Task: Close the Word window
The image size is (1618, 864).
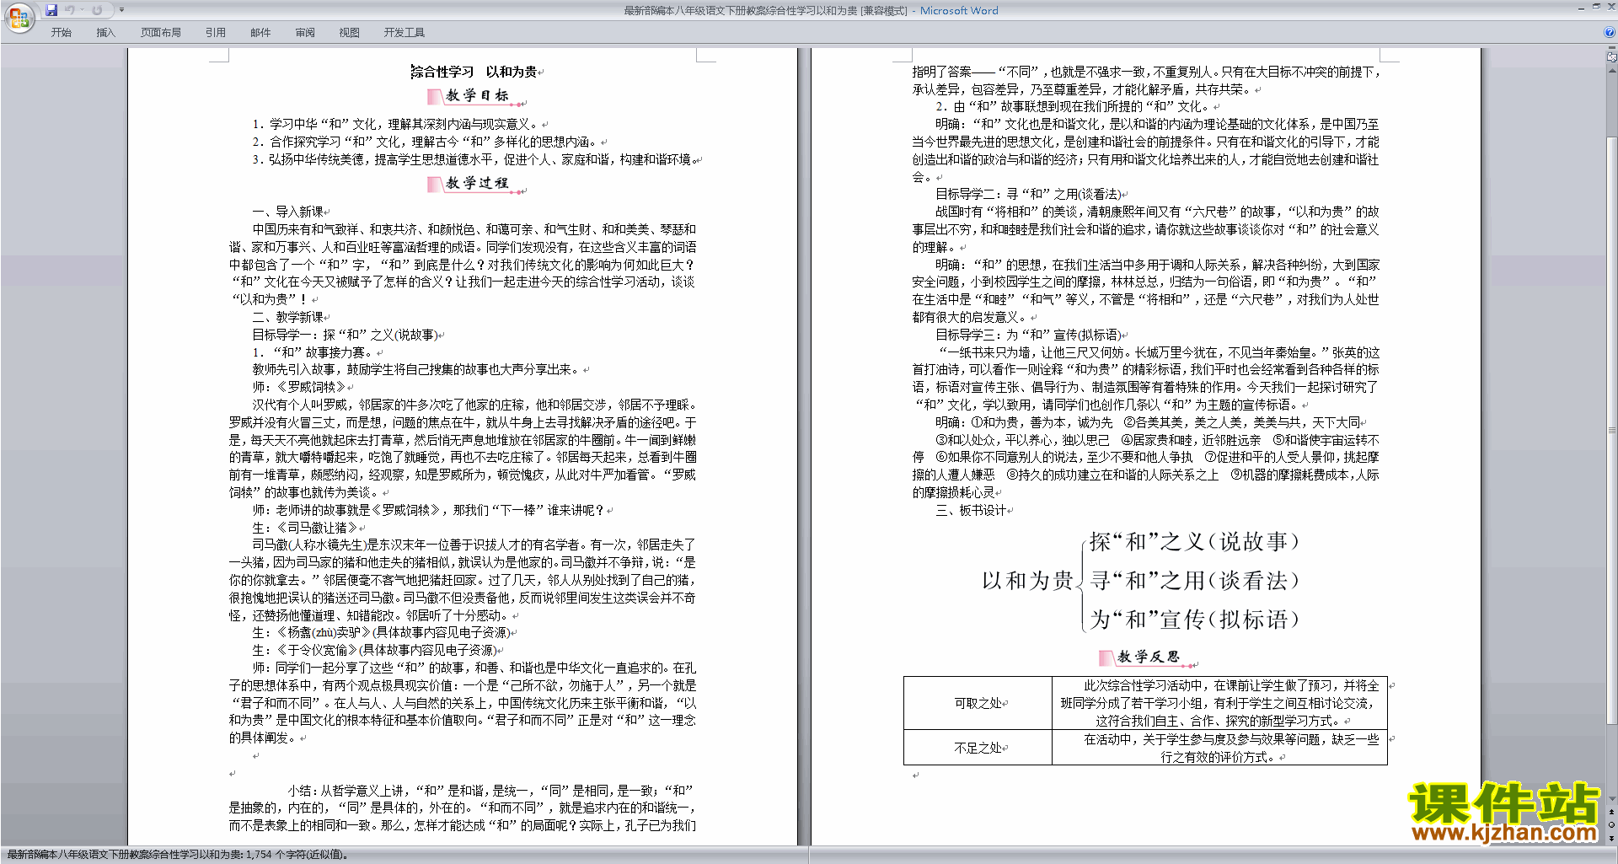Action: (1610, 7)
